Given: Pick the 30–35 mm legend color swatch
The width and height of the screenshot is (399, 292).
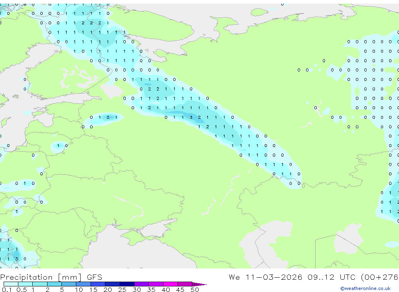Looking at the screenshot, I should pos(141,284).
